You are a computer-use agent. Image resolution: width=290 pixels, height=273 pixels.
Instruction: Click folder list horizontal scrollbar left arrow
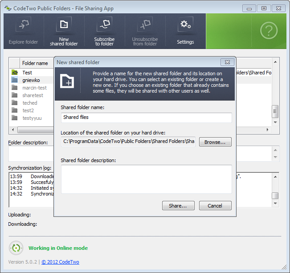[13, 130]
